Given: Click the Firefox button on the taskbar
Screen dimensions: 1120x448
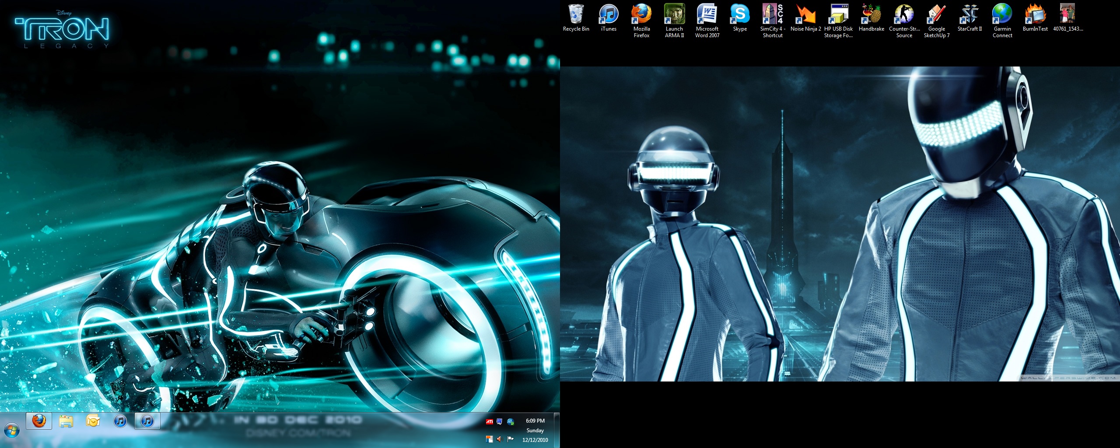Looking at the screenshot, I should coord(39,421).
